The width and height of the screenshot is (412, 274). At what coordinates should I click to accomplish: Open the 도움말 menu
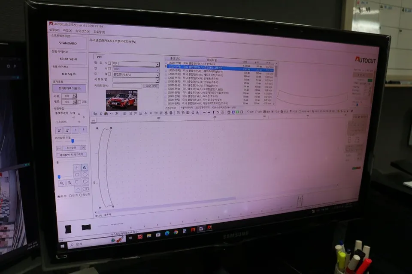pos(99,32)
